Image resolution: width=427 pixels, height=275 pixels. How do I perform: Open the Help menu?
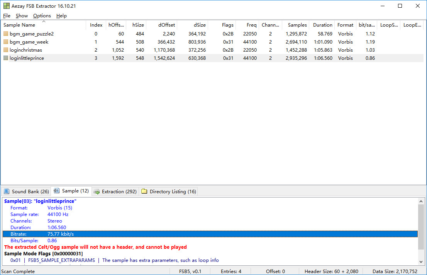tap(61, 16)
